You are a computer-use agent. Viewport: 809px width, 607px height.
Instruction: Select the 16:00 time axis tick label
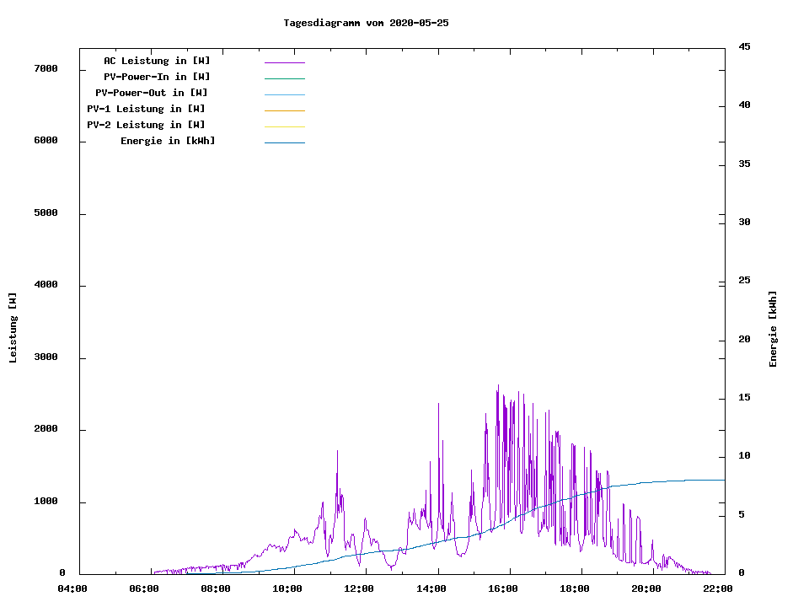point(503,588)
